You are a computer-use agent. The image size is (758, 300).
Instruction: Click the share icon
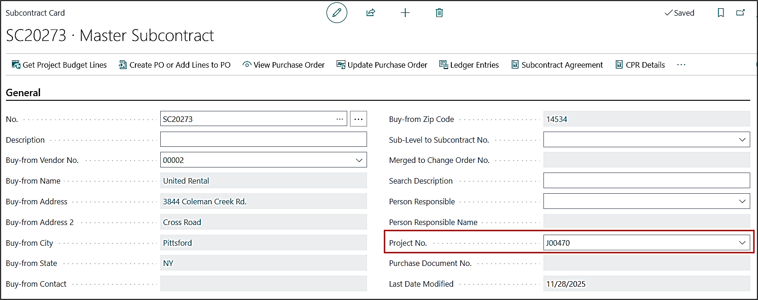pyautogui.click(x=371, y=13)
